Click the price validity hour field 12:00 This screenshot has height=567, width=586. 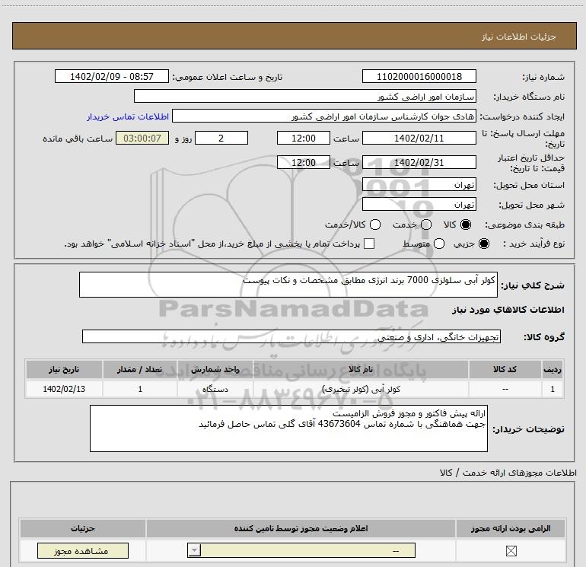click(x=304, y=162)
